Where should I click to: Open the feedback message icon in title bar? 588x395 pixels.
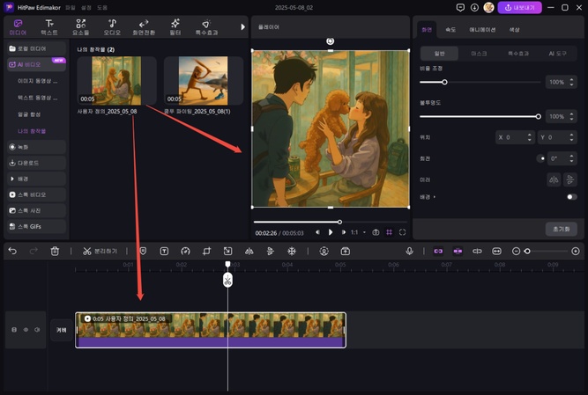pos(460,8)
